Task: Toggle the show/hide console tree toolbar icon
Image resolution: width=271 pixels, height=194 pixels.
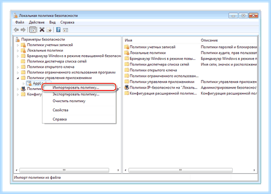Action: [x=33, y=30]
